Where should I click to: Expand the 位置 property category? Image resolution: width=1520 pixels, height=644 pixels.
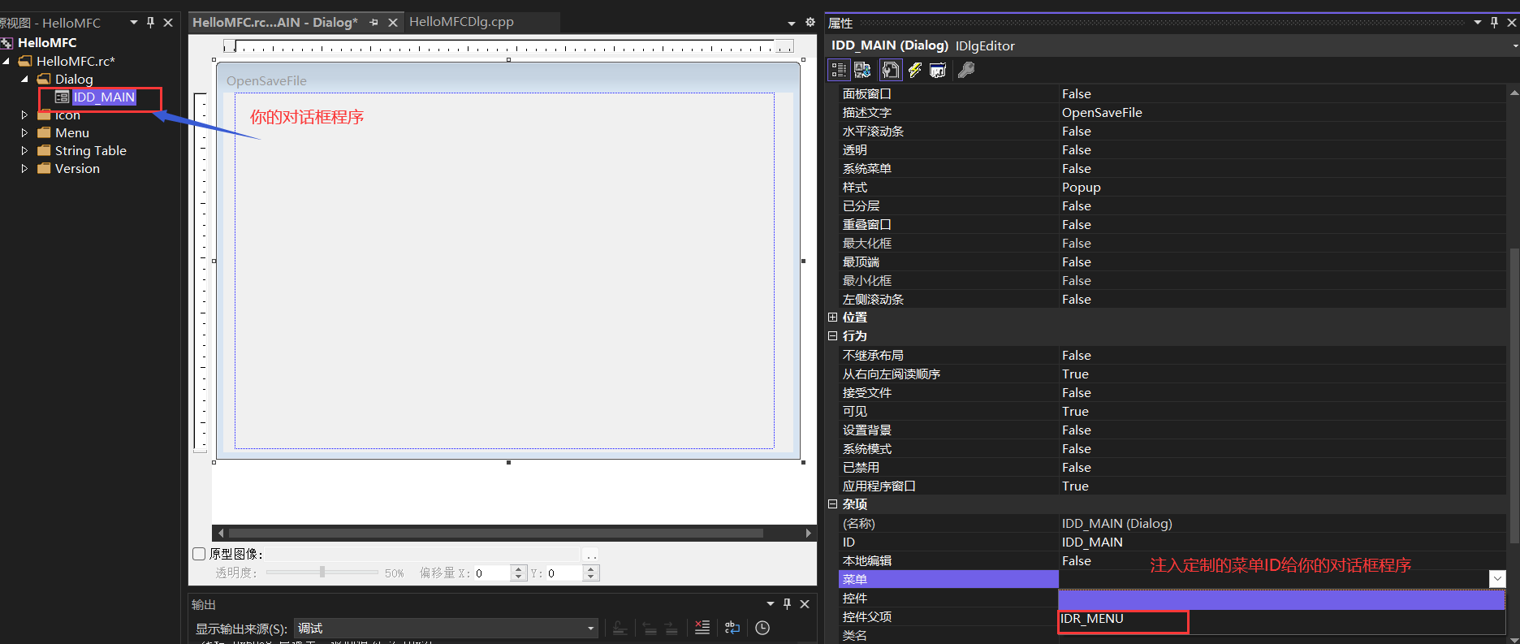tap(832, 318)
